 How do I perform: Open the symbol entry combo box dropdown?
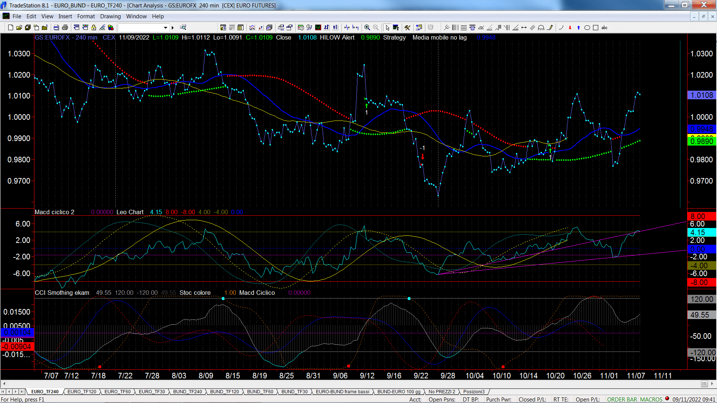pos(165,27)
